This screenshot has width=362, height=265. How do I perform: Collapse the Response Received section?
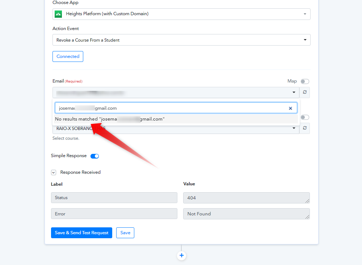(54, 173)
